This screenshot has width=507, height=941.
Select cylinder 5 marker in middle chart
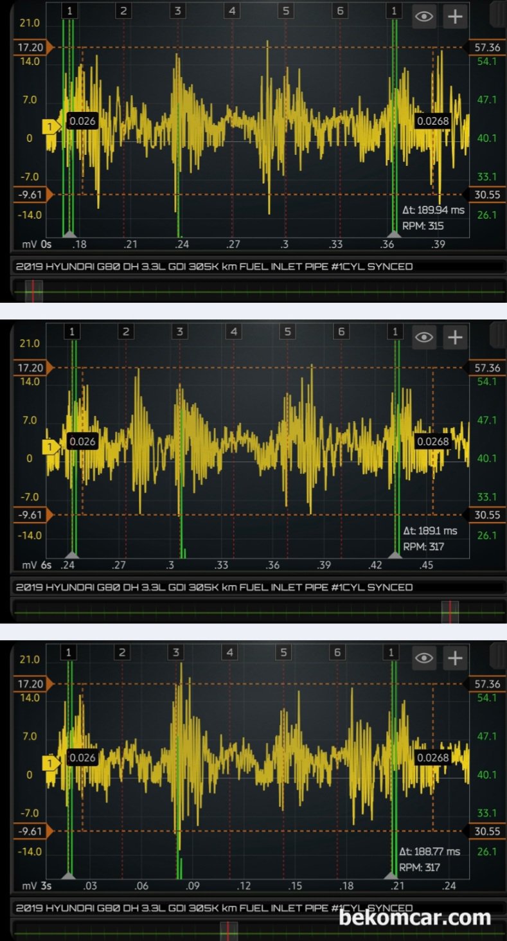[x=288, y=332]
